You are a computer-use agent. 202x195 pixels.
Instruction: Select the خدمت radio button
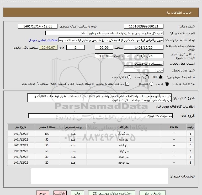[x=147, y=77]
